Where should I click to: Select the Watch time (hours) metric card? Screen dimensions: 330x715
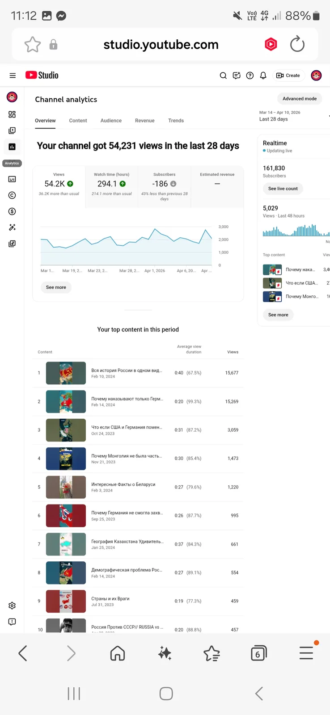pos(112,187)
